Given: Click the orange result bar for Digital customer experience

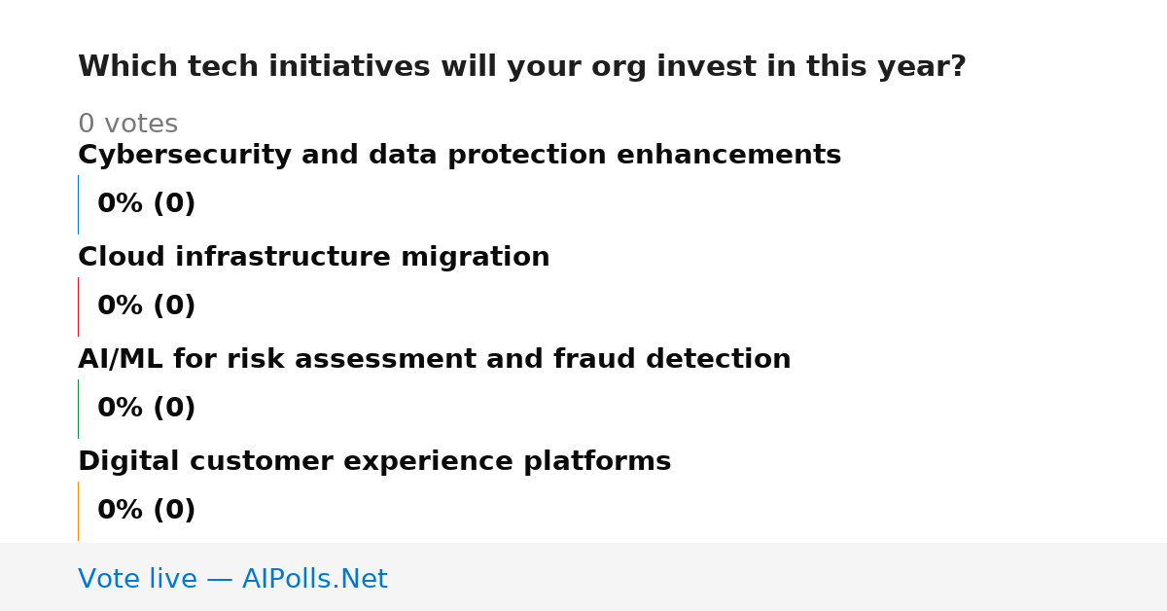Looking at the screenshot, I should (78, 511).
